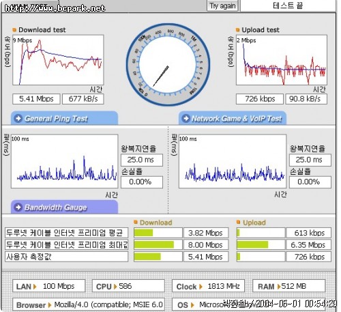341x312 pixels.
Task: Click the orange arrow next to OS
Action: [x=192, y=305]
